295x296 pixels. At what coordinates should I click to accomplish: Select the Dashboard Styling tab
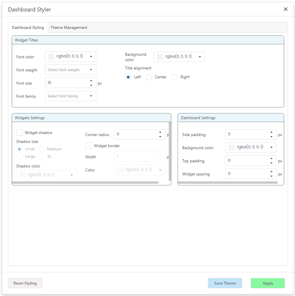coord(28,27)
